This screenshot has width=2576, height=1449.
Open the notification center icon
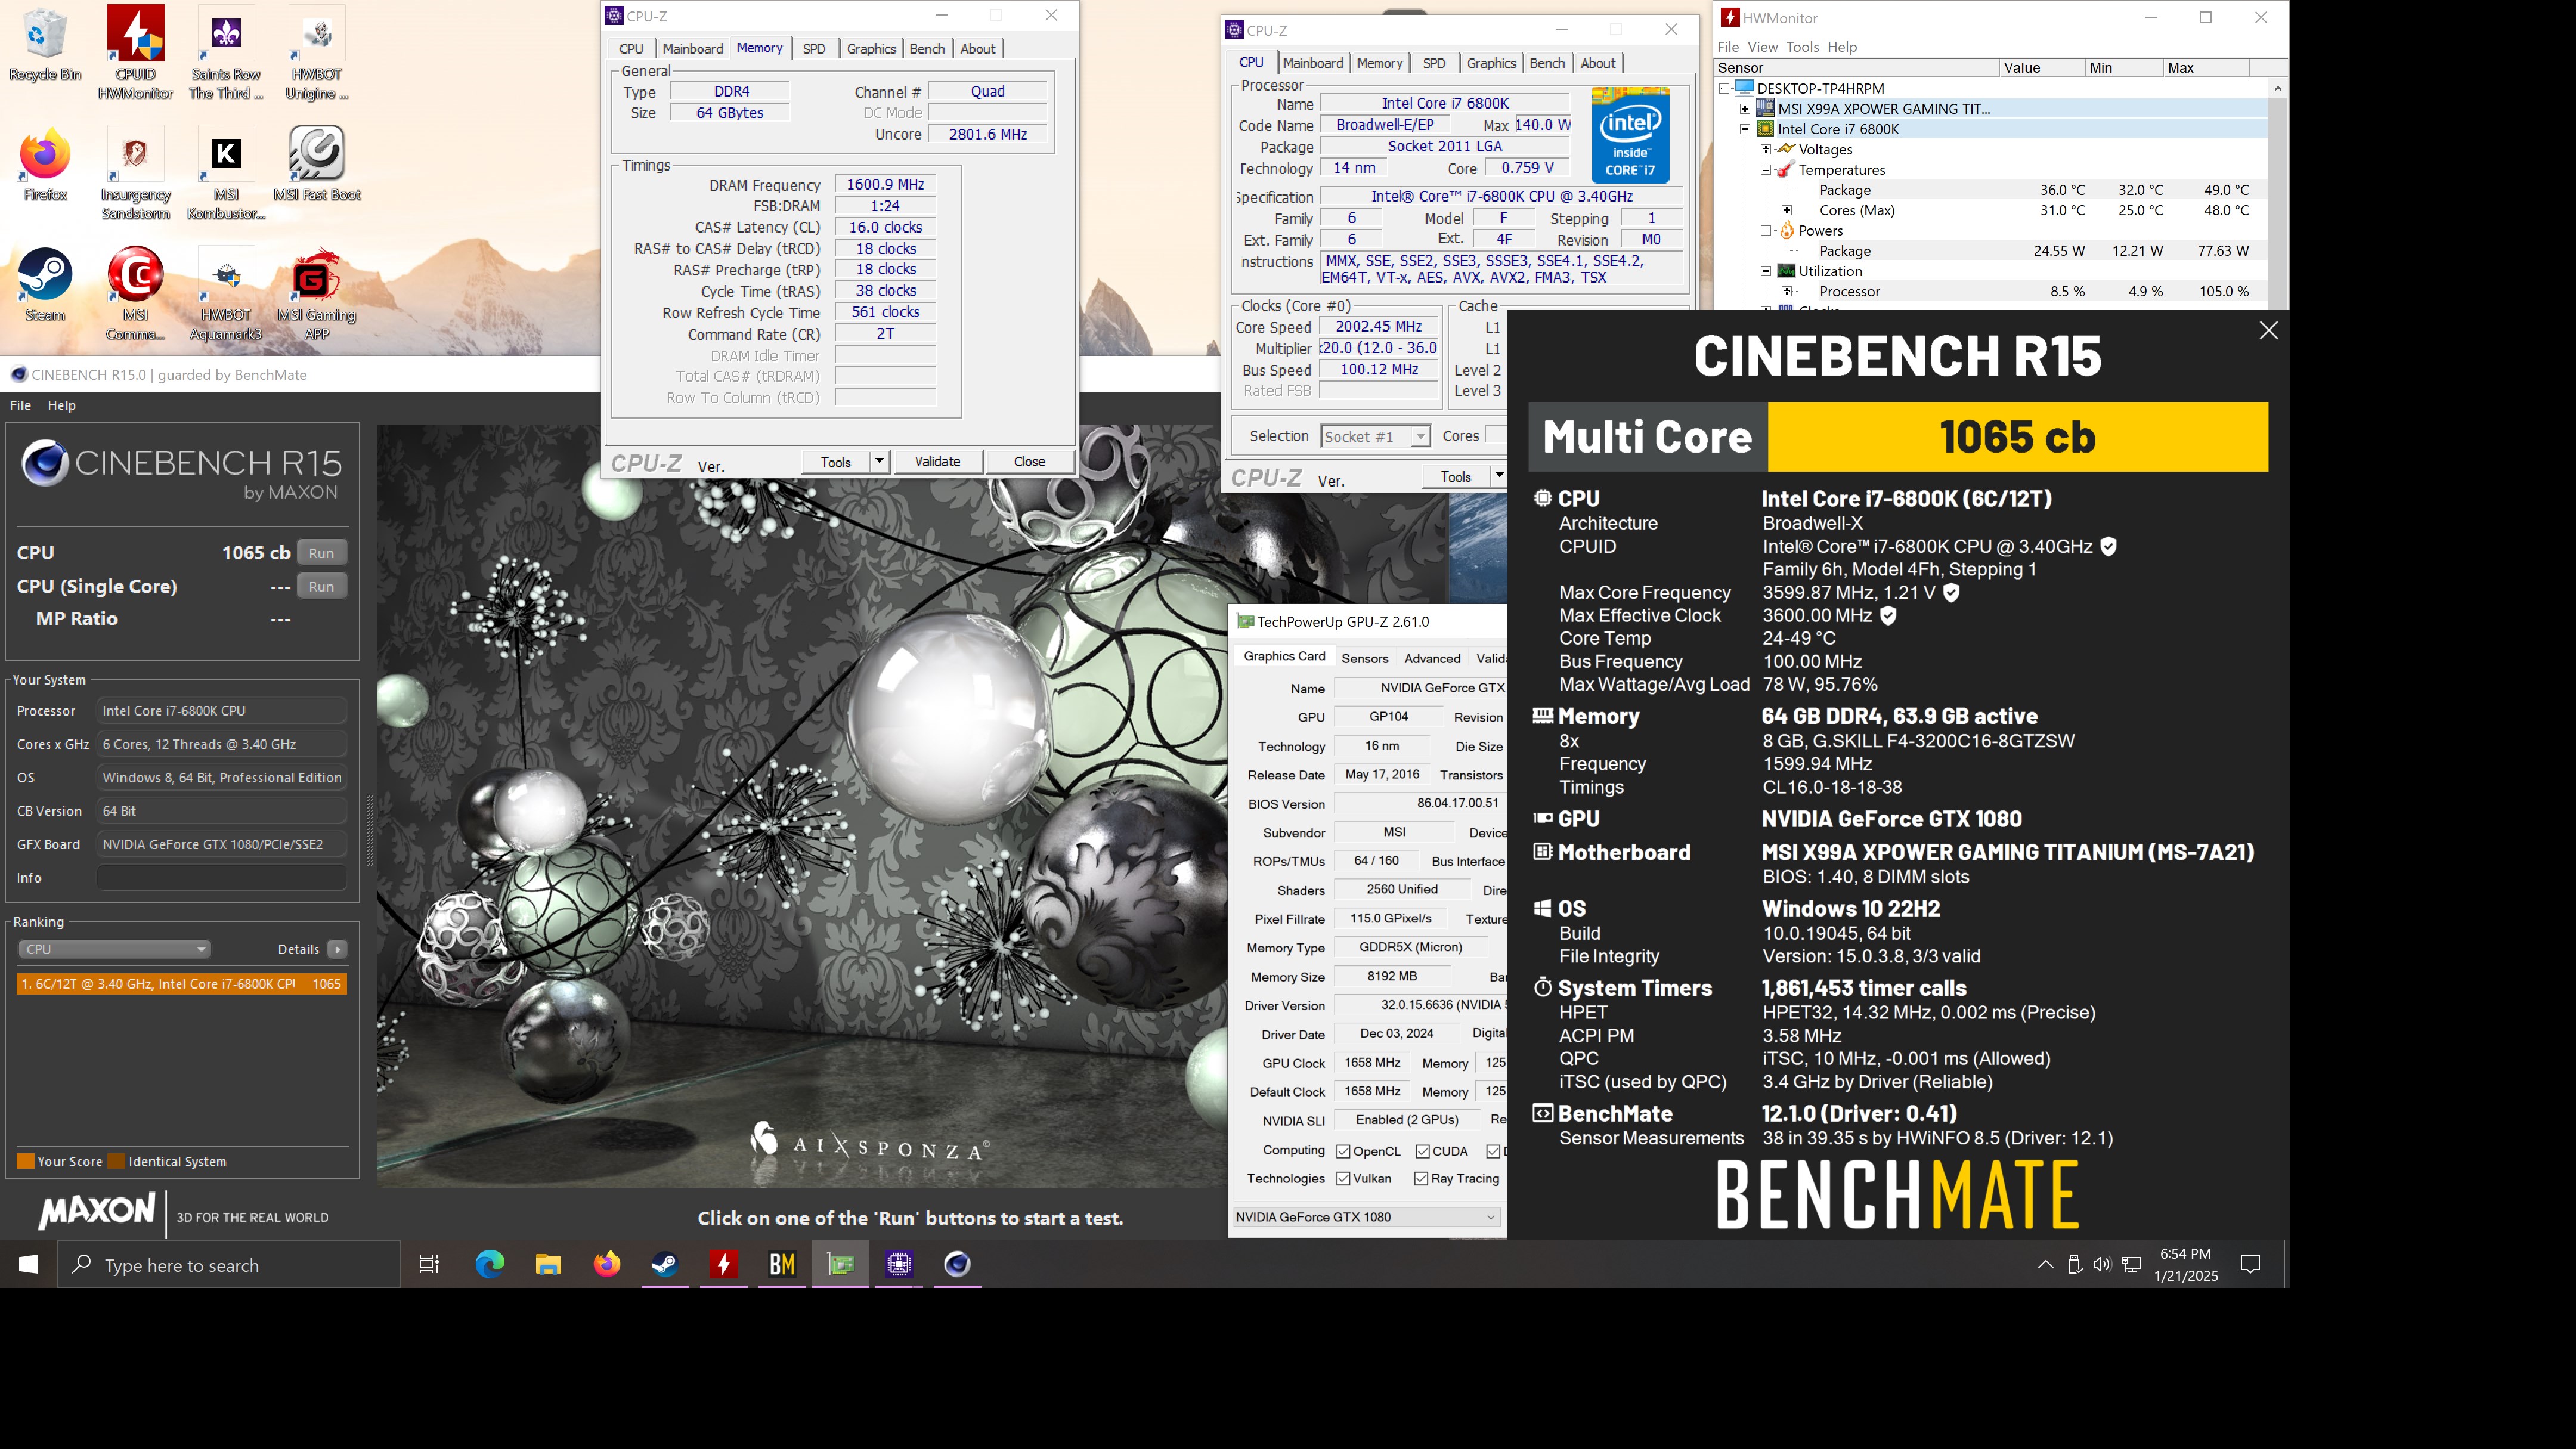click(x=2250, y=1264)
